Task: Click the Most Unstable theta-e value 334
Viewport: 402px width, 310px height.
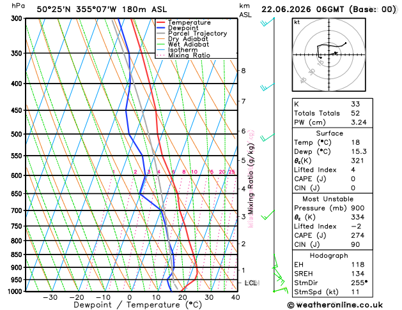Action: pyautogui.click(x=358, y=217)
